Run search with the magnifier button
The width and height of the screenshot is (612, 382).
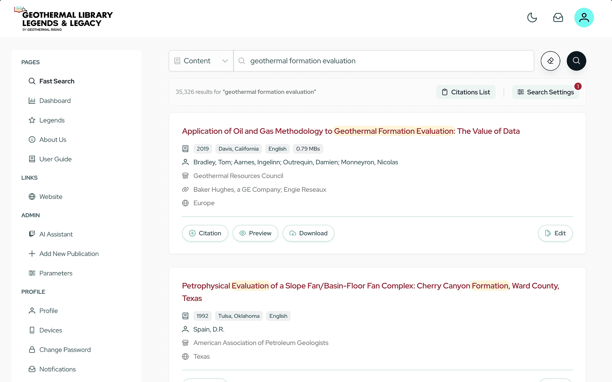coord(576,61)
